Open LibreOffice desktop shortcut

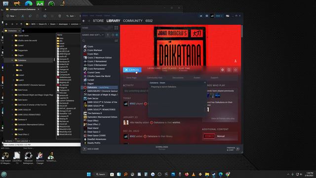pos(17,158)
